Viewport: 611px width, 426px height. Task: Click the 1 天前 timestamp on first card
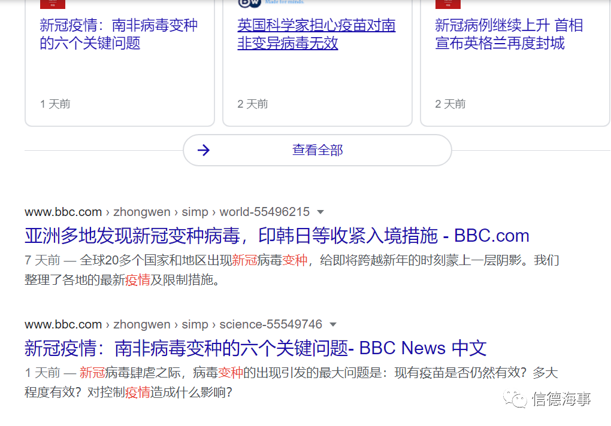tap(55, 104)
